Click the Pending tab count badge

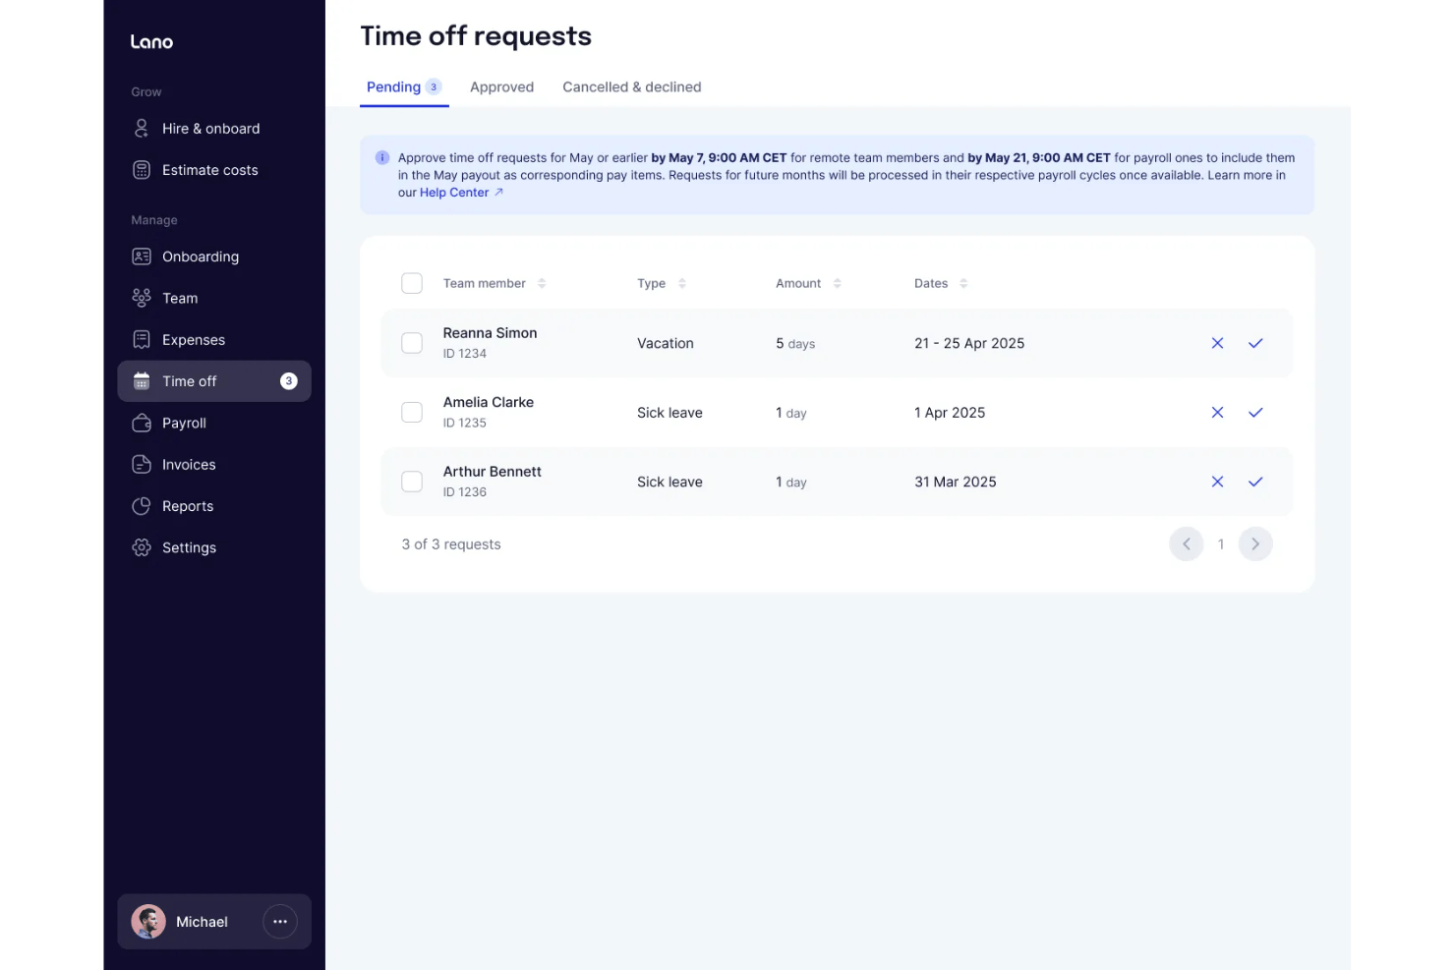434,86
